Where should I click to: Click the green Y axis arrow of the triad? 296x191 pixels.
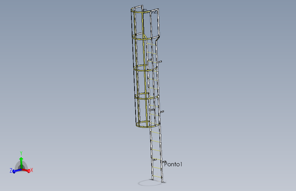click(21, 162)
